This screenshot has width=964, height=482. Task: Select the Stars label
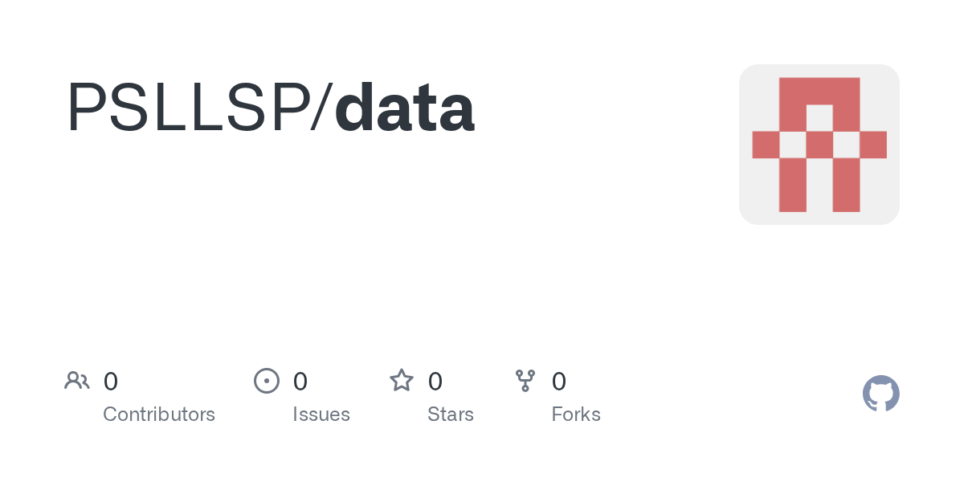click(451, 415)
